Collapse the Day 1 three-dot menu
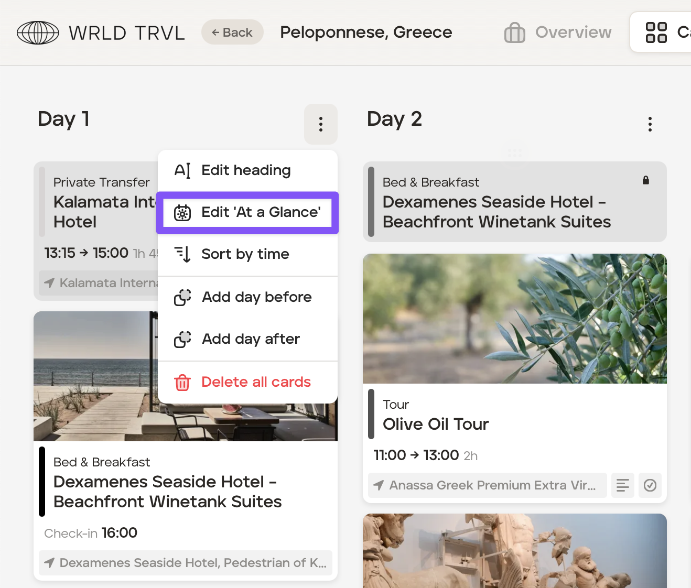Screen dimensions: 691x588 (x=320, y=124)
